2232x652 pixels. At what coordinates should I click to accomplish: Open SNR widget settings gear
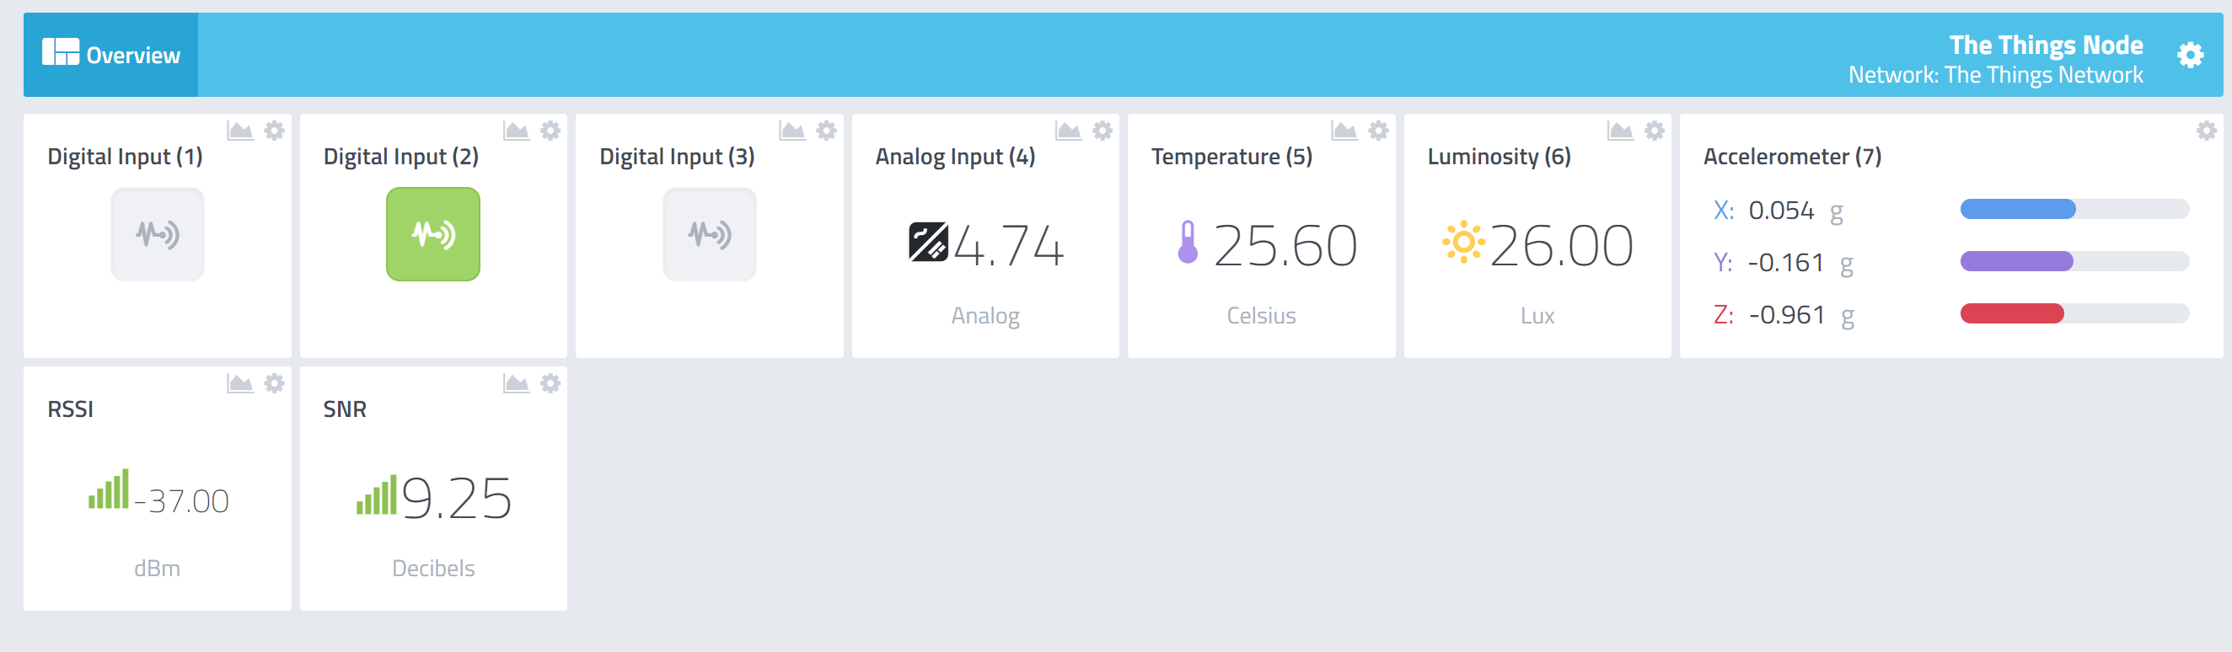[x=550, y=383]
